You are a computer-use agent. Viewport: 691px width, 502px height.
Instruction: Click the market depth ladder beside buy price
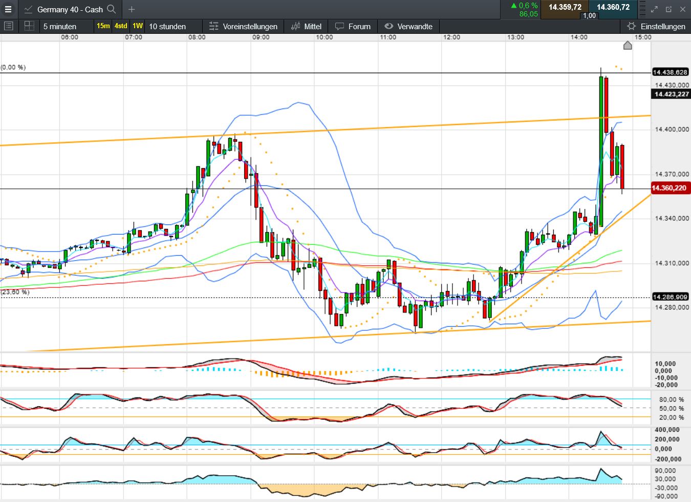[x=642, y=9]
